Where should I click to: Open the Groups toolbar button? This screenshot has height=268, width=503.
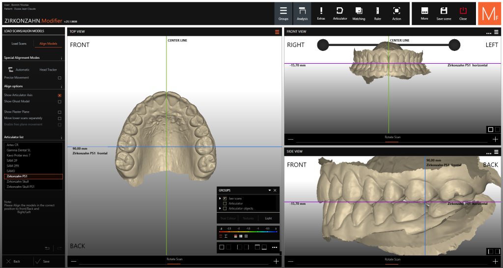pyautogui.click(x=283, y=13)
